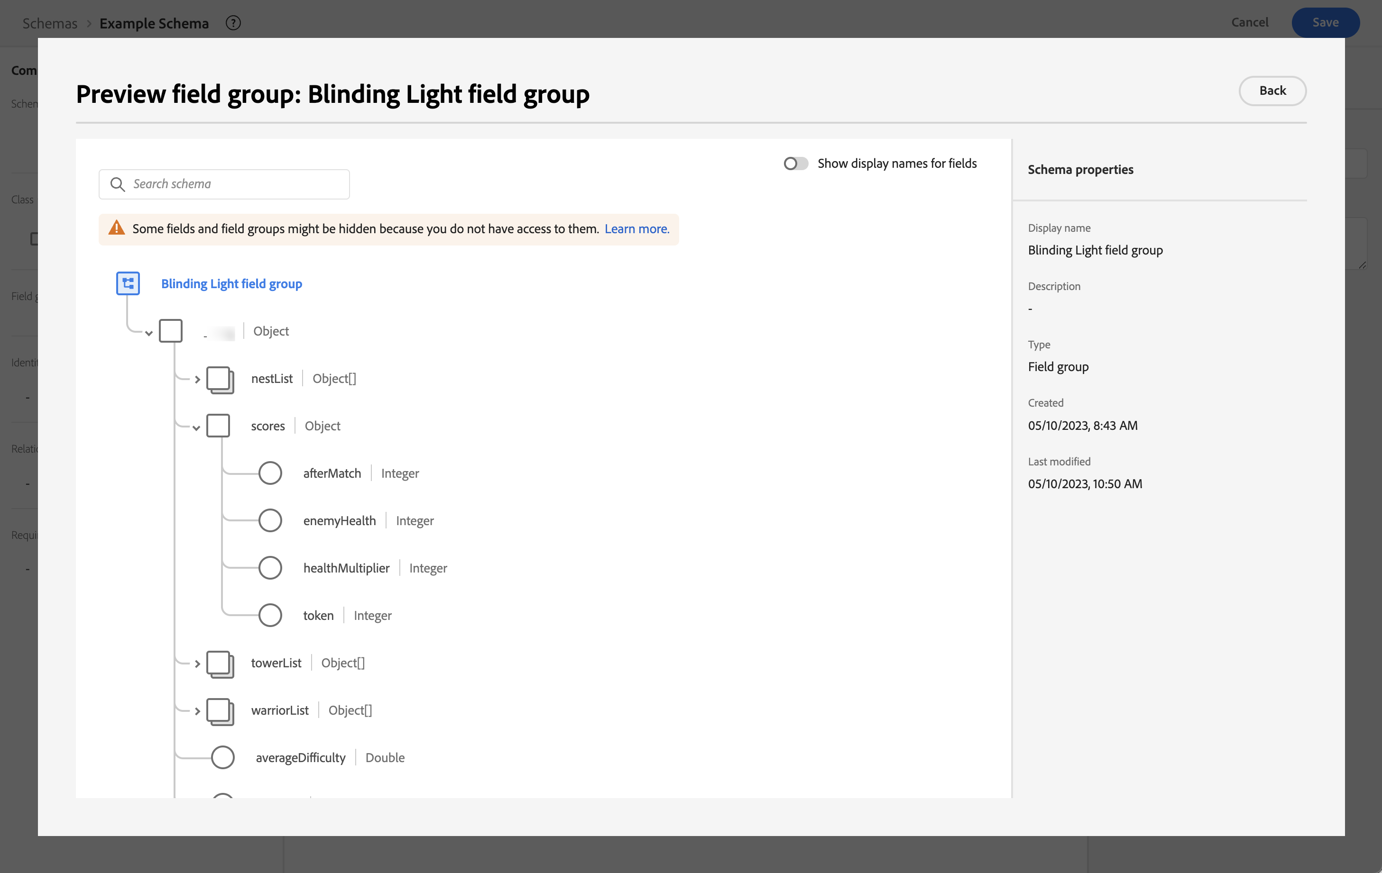The height and width of the screenshot is (873, 1382).
Task: Click the warning triangle alert icon
Action: (x=117, y=228)
